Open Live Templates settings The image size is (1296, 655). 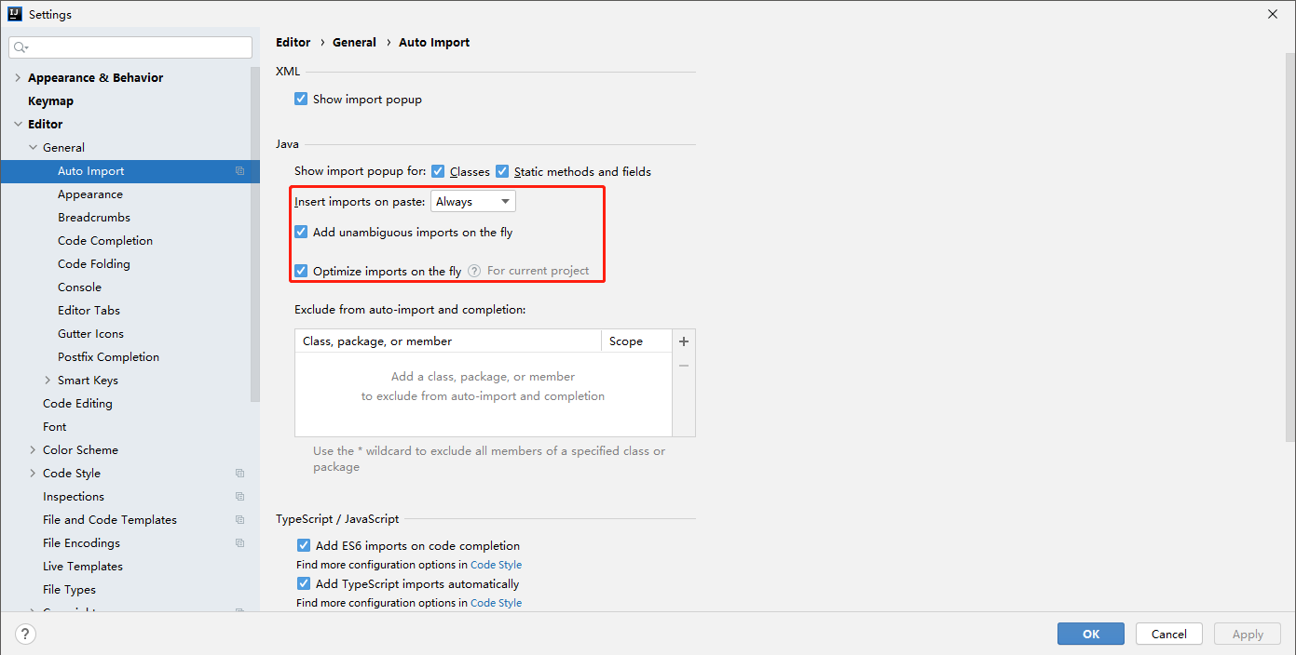pos(83,567)
